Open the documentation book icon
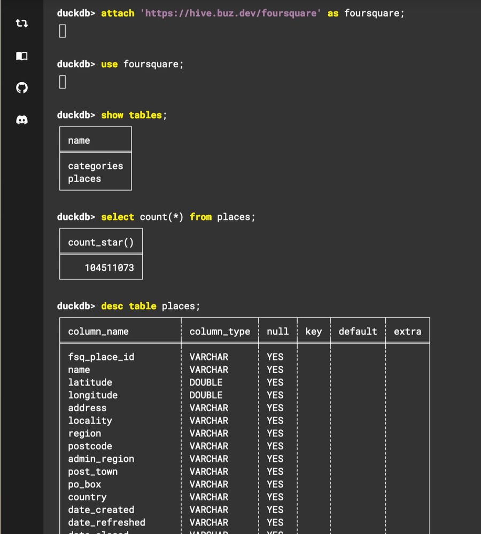 [x=22, y=56]
